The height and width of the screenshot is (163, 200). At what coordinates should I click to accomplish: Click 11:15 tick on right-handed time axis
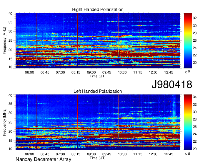pos(138,72)
